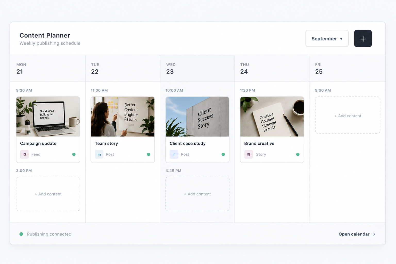Viewport: 396px width, 264px height.
Task: Open the Client Success Story thumbnail
Action: click(197, 117)
